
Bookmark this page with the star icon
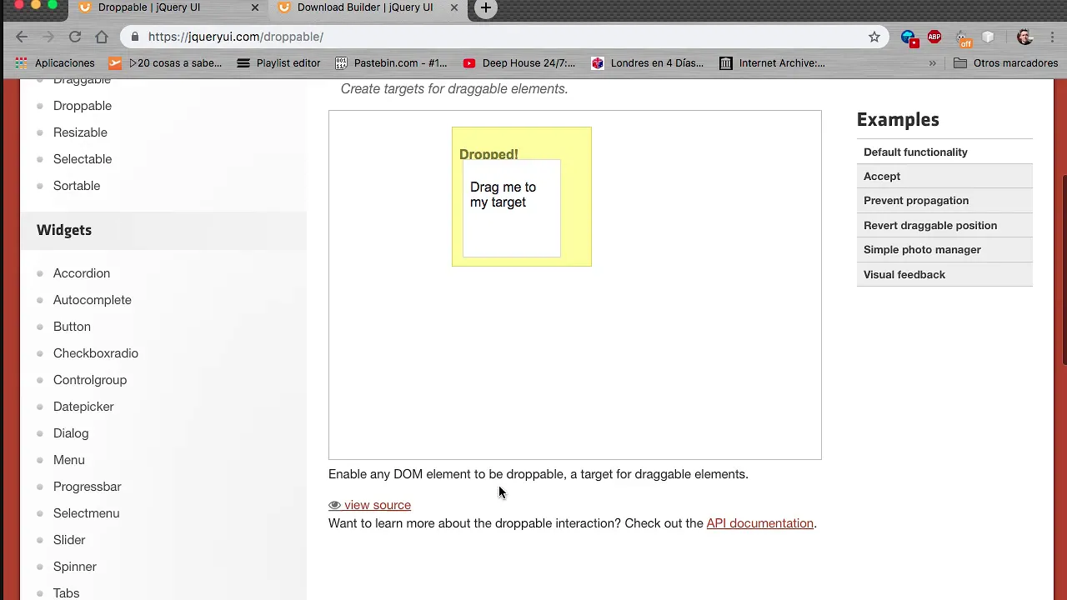[x=874, y=37]
